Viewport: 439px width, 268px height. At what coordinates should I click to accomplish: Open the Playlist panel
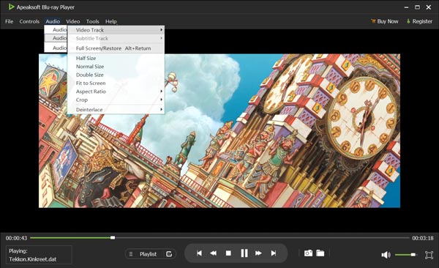coord(148,254)
